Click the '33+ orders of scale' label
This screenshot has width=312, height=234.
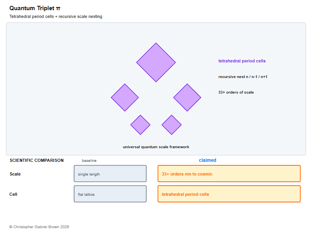pos(236,92)
